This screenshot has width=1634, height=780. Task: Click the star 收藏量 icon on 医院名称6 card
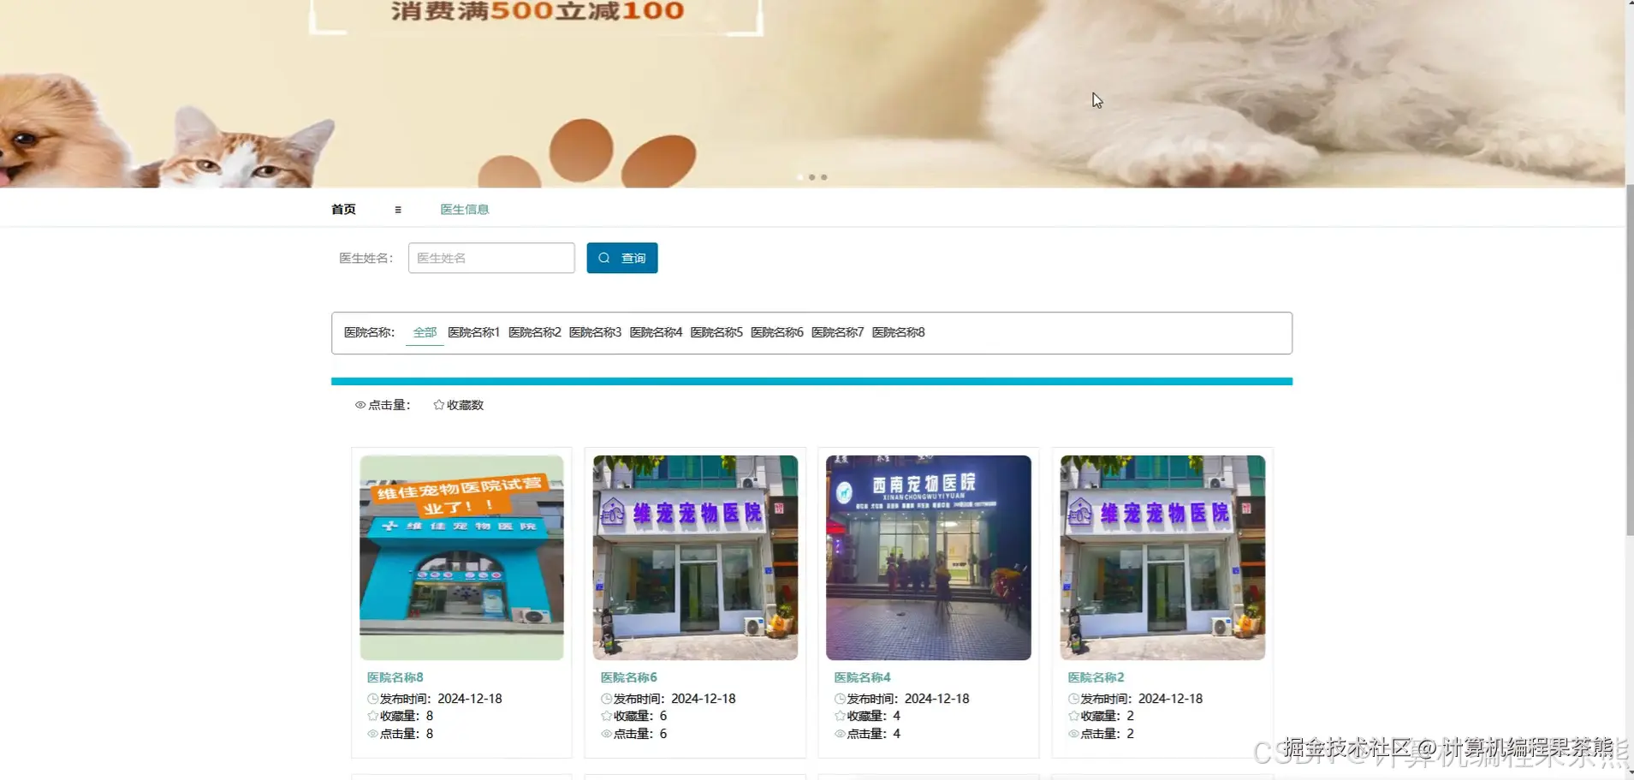click(x=604, y=716)
